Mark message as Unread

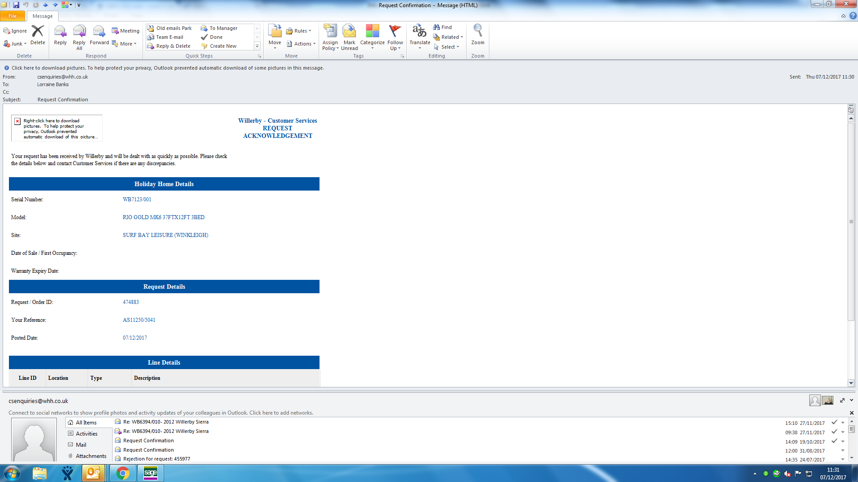[349, 32]
